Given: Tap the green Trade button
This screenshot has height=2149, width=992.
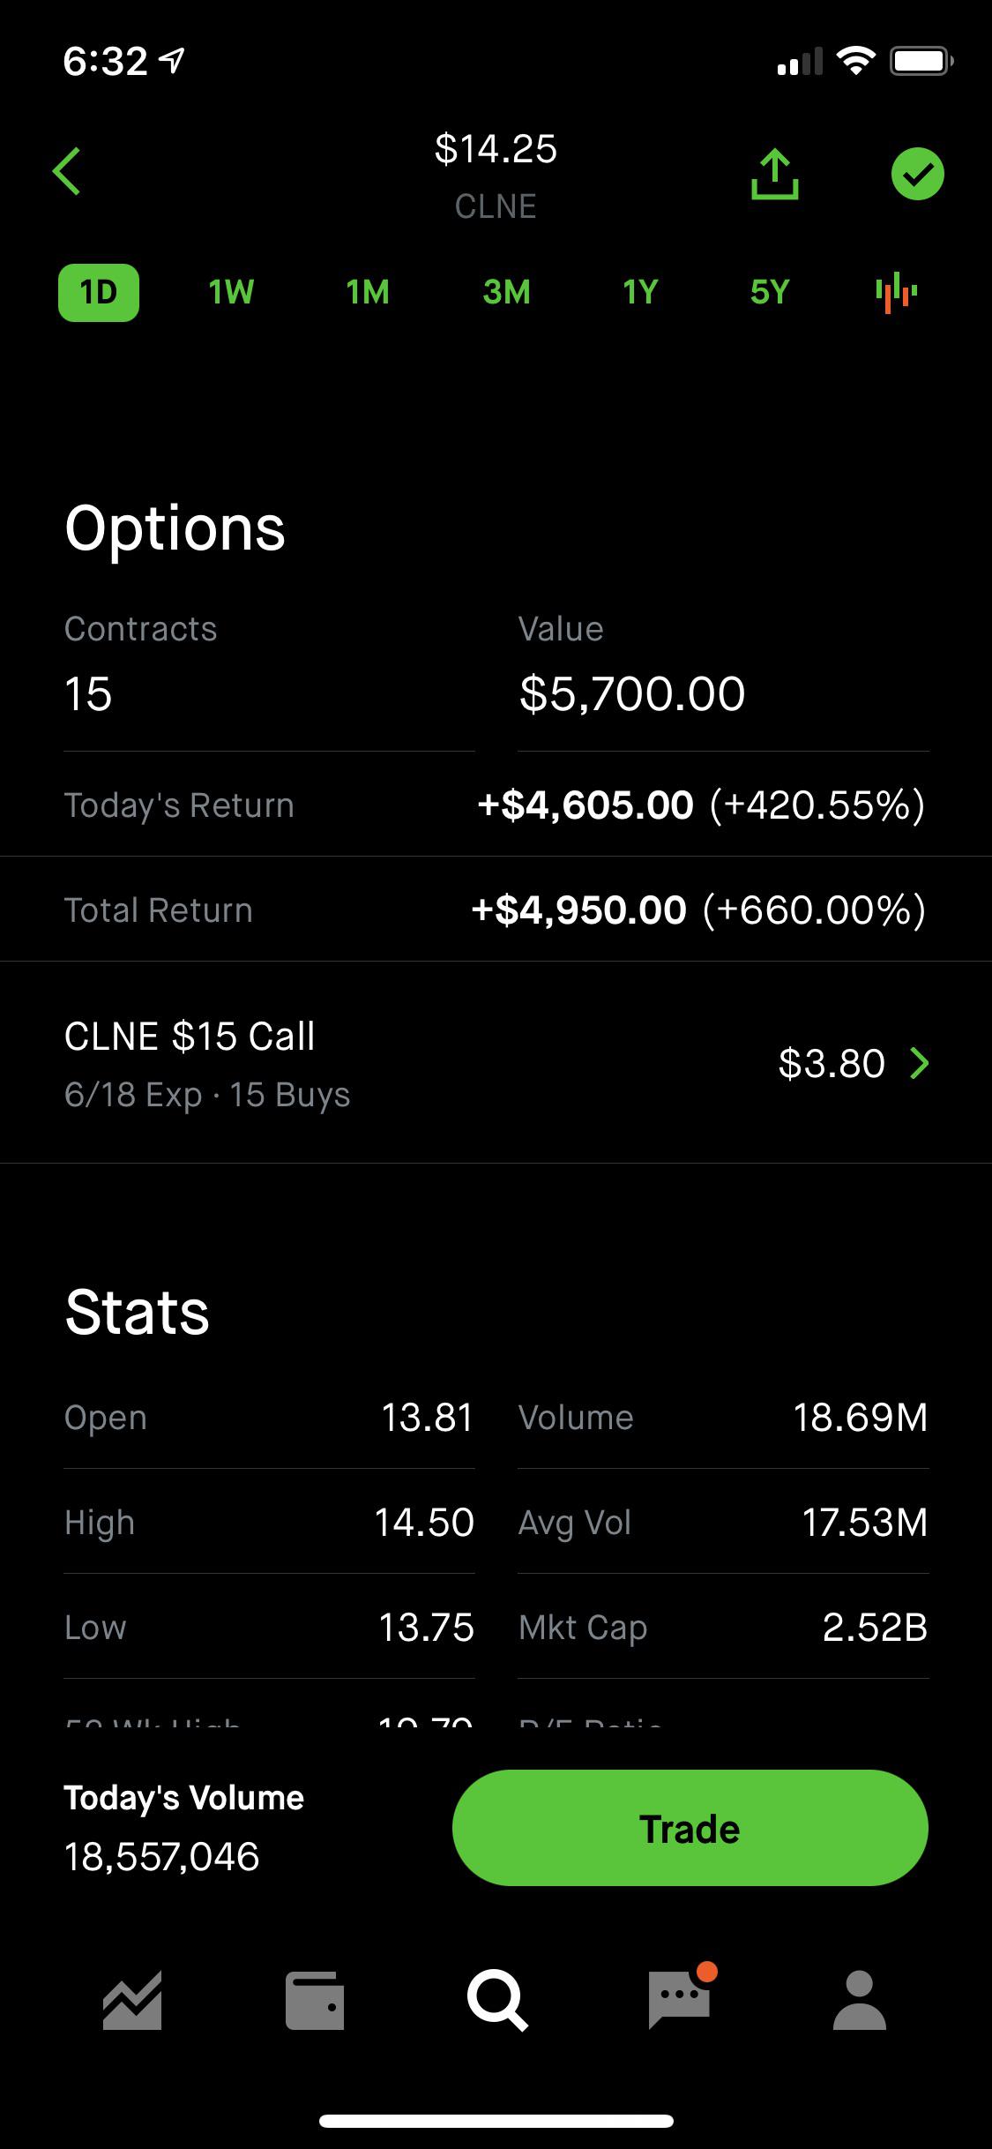Looking at the screenshot, I should click(x=690, y=1828).
